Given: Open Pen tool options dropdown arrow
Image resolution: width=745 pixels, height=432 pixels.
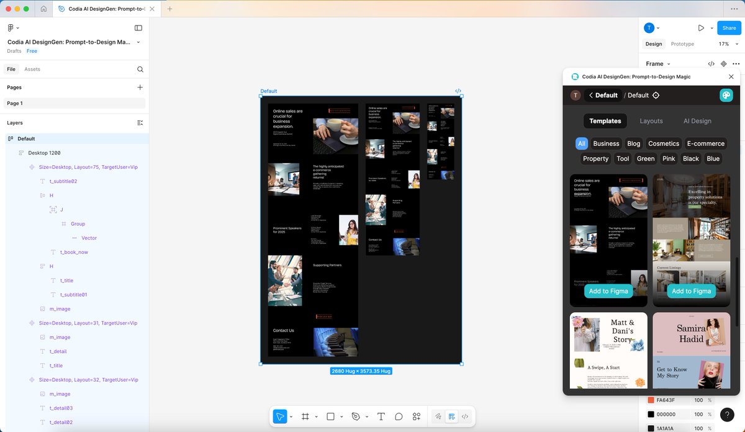Looking at the screenshot, I should pos(366,416).
